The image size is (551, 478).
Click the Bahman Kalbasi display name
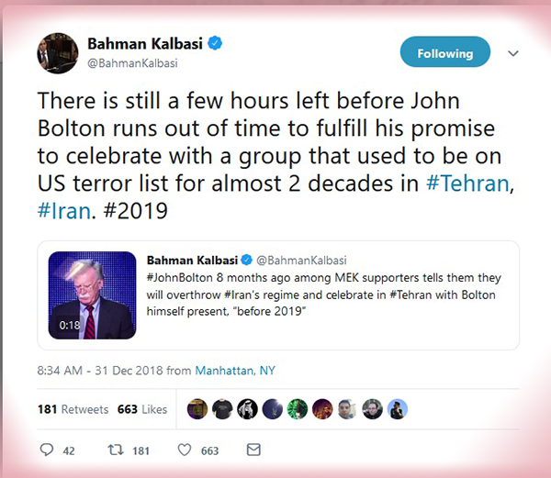click(144, 44)
